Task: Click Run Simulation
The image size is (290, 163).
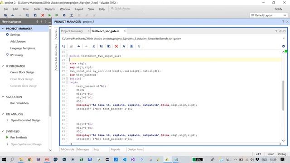Action: pyautogui.click(x=19, y=103)
